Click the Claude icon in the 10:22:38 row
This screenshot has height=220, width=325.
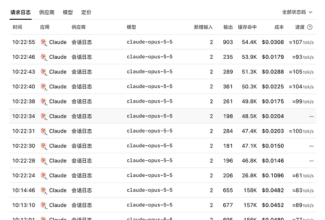43,102
